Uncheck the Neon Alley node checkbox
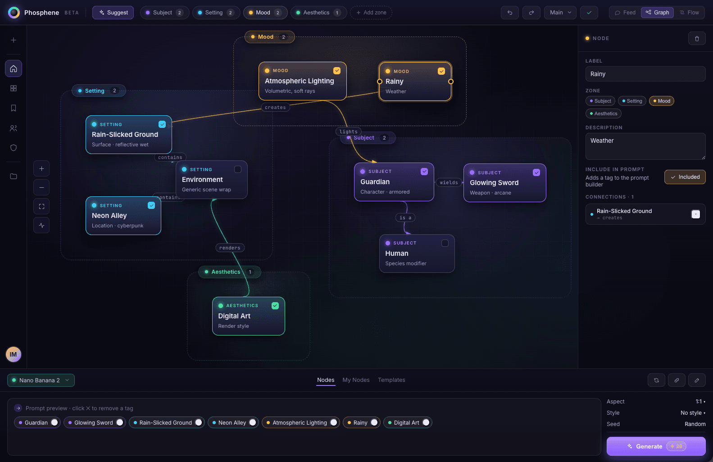Image resolution: width=713 pixels, height=462 pixels. tap(151, 205)
